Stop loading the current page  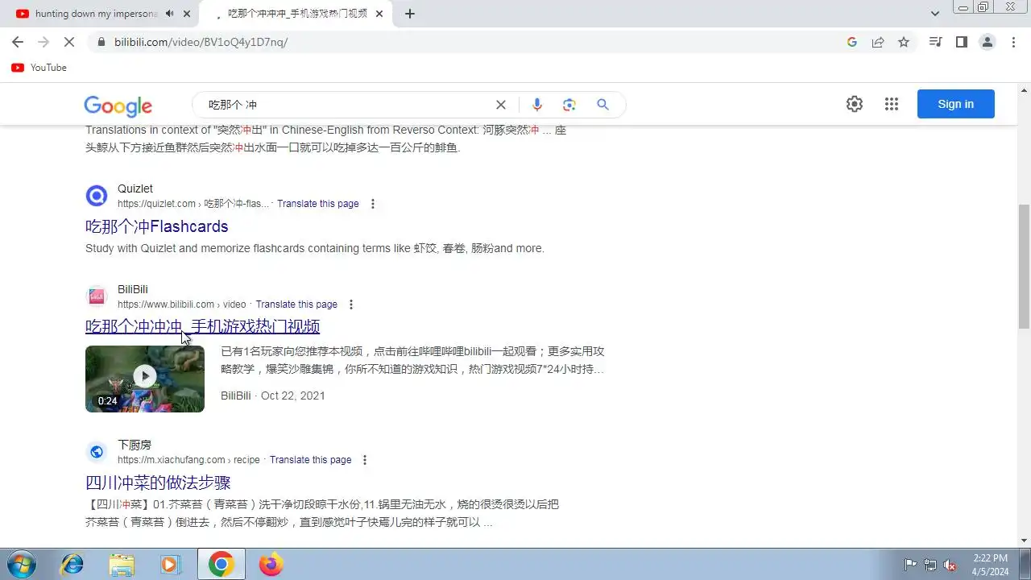coord(70,42)
